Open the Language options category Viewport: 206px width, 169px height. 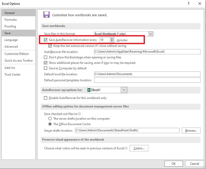pyautogui.click(x=19, y=40)
